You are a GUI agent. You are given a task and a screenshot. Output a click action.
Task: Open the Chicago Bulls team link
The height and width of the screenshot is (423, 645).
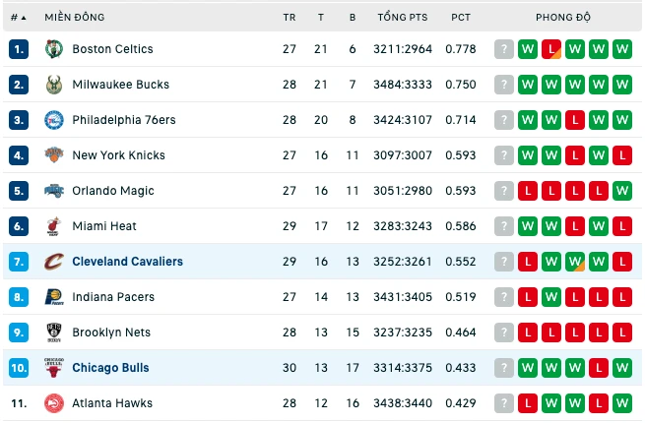pyautogui.click(x=110, y=368)
